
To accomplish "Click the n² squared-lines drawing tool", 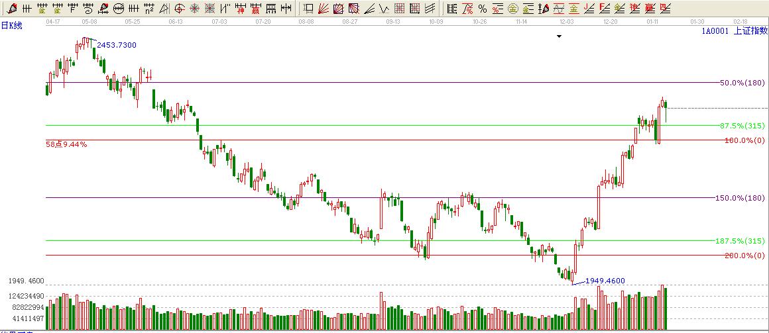I will point(149,9).
